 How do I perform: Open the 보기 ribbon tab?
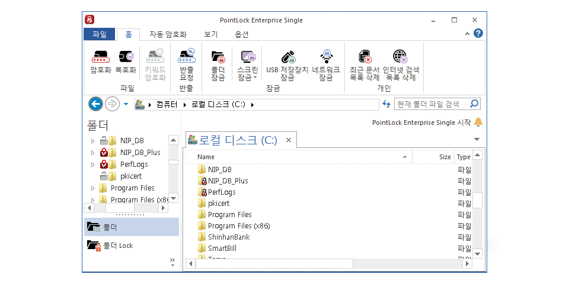pos(211,34)
